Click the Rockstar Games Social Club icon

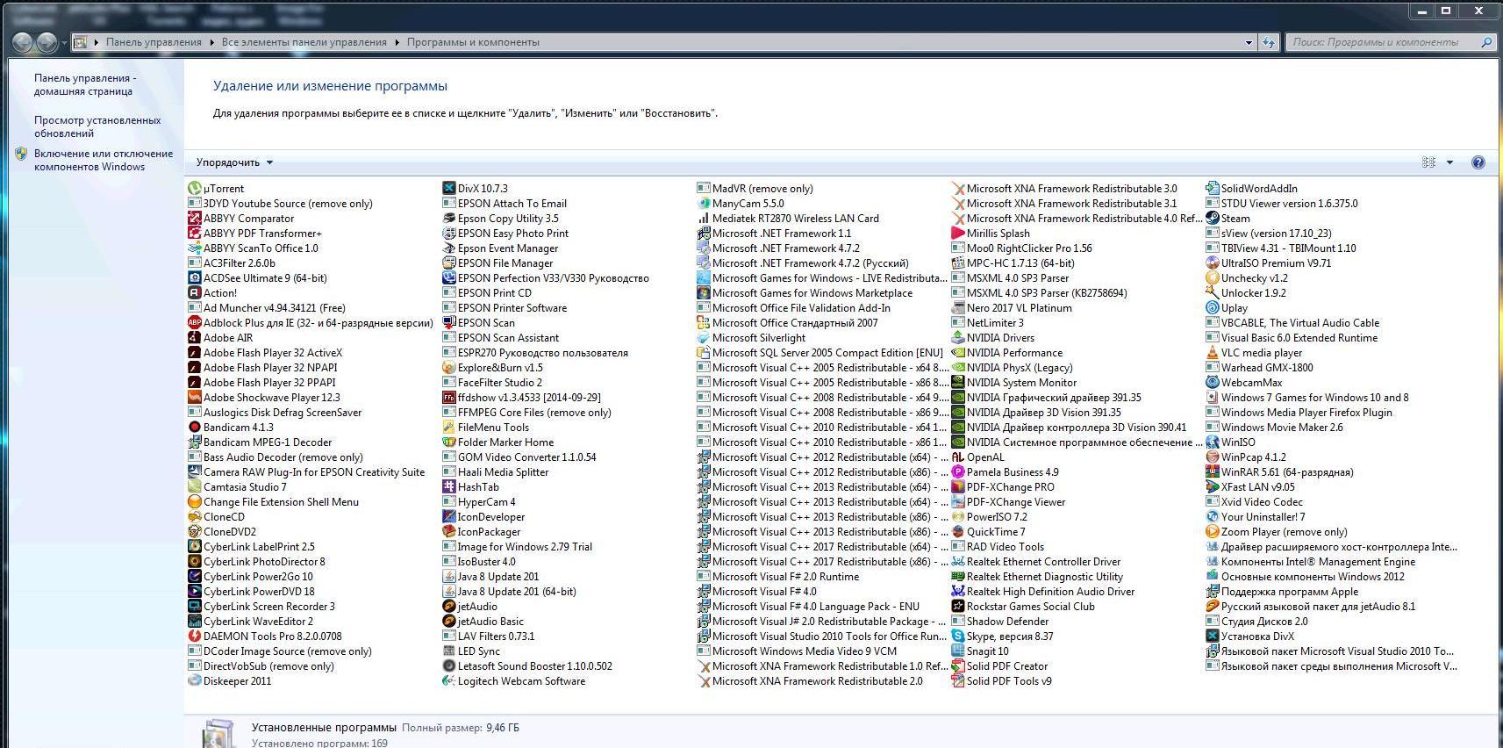(958, 606)
